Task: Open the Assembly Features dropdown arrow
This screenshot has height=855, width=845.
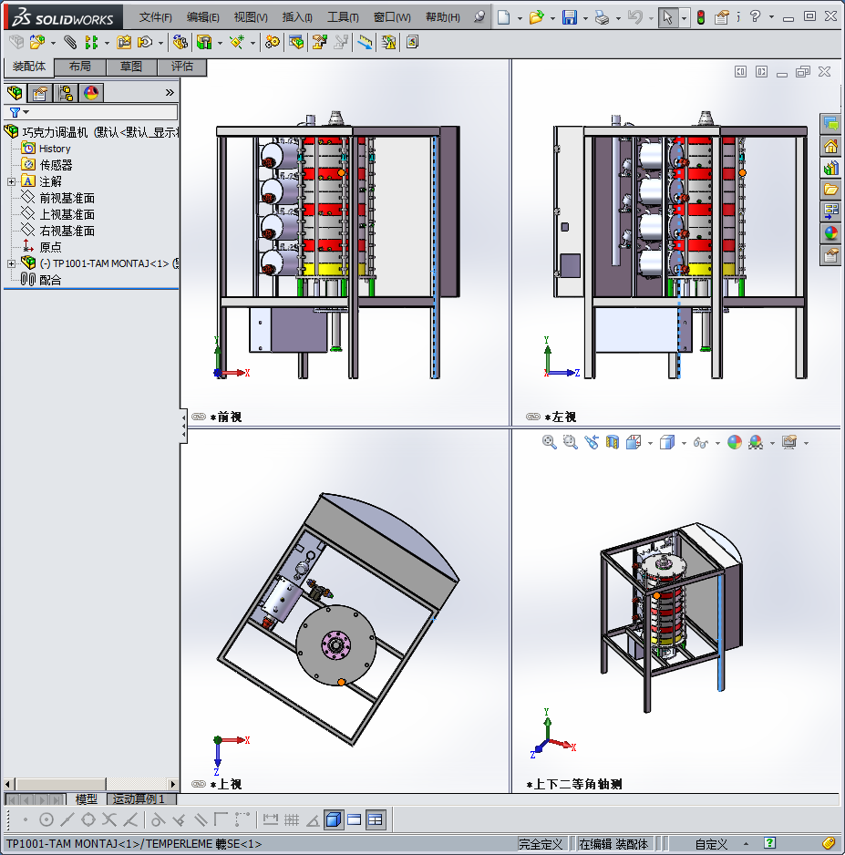Action: pos(220,43)
